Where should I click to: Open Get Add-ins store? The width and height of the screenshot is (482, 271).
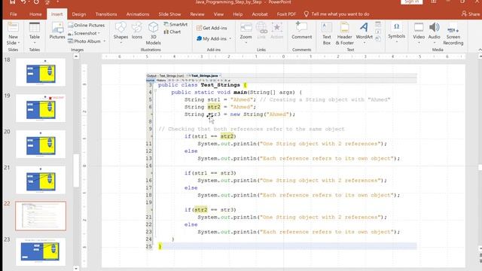(212, 28)
